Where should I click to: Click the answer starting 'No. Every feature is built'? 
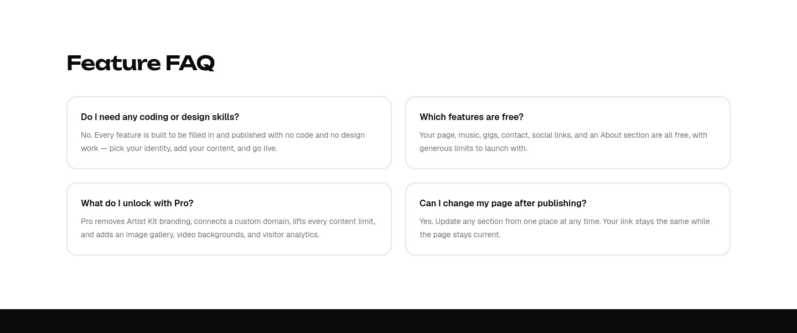(x=223, y=142)
